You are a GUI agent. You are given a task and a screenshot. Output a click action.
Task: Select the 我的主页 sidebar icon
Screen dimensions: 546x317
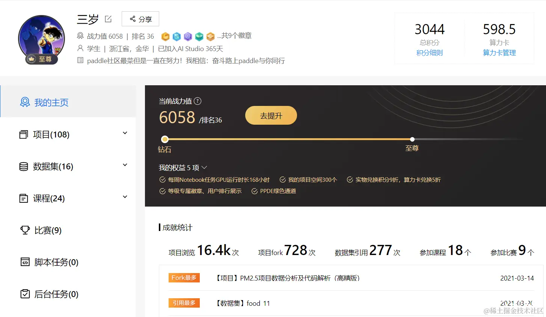coord(25,101)
